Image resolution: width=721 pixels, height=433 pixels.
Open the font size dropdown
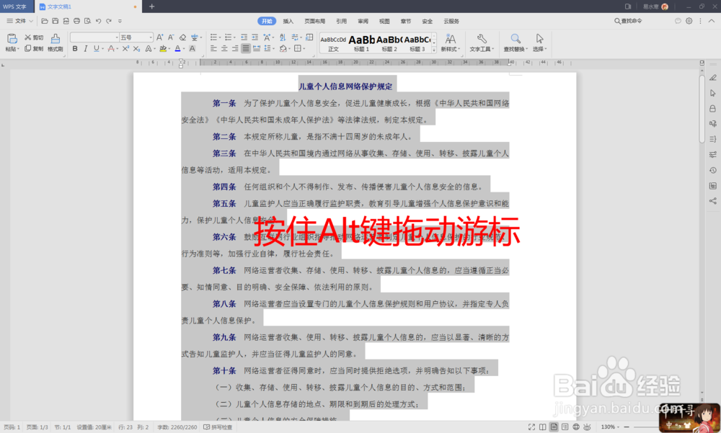151,37
